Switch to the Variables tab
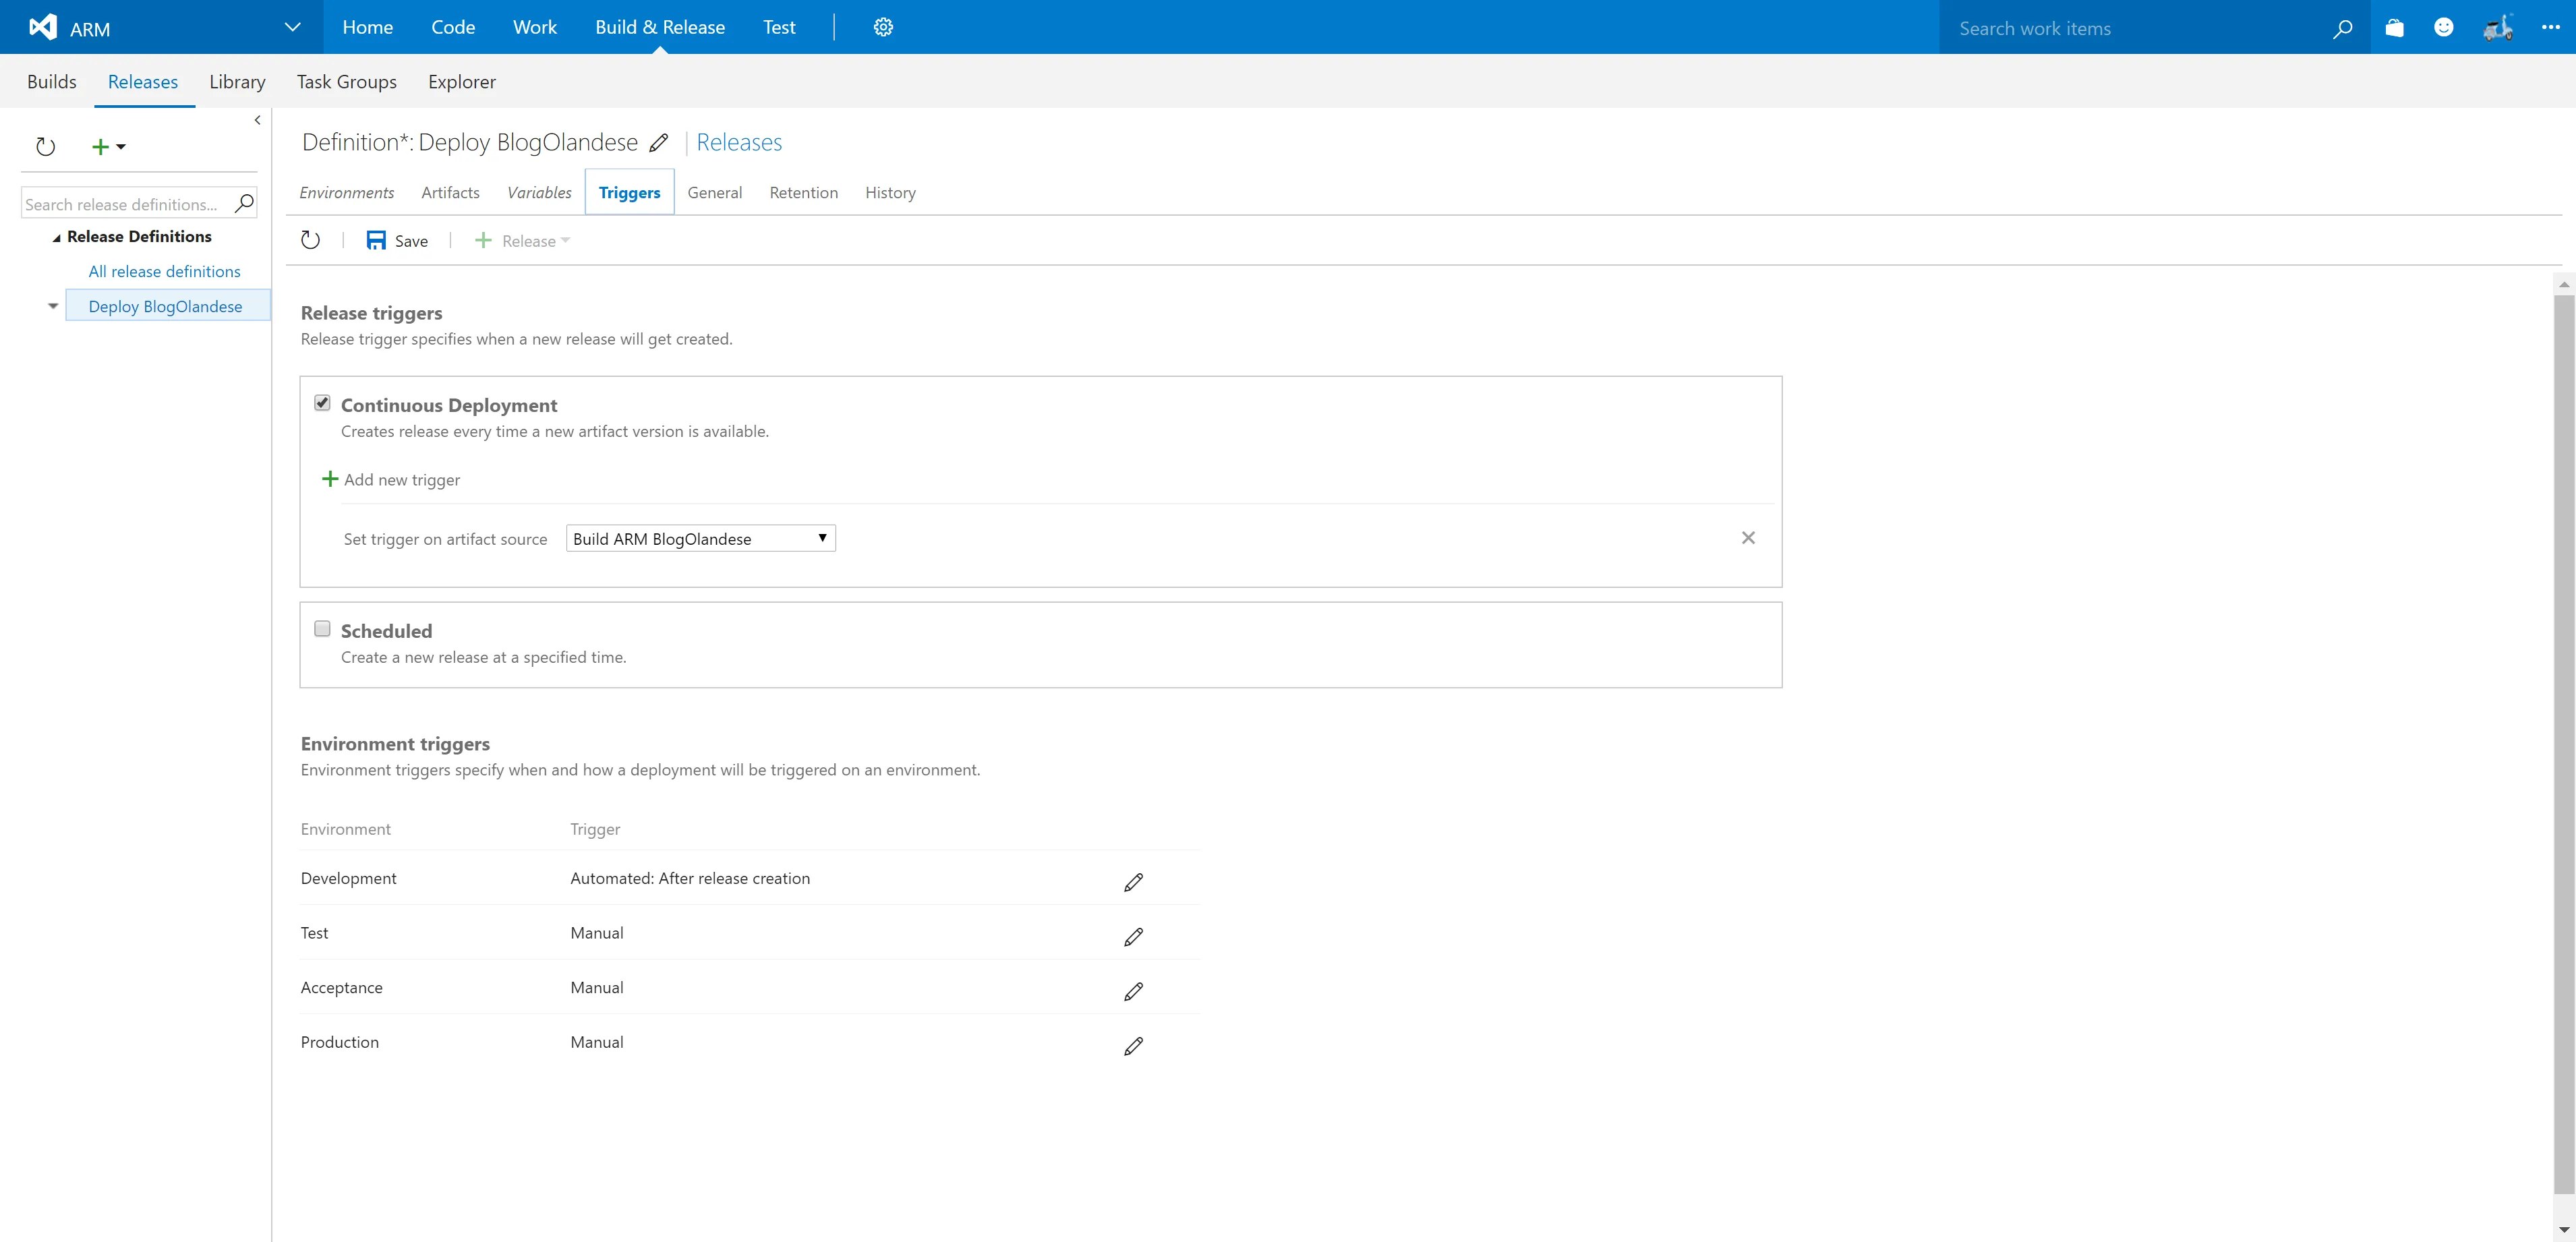This screenshot has height=1242, width=2576. coord(539,192)
